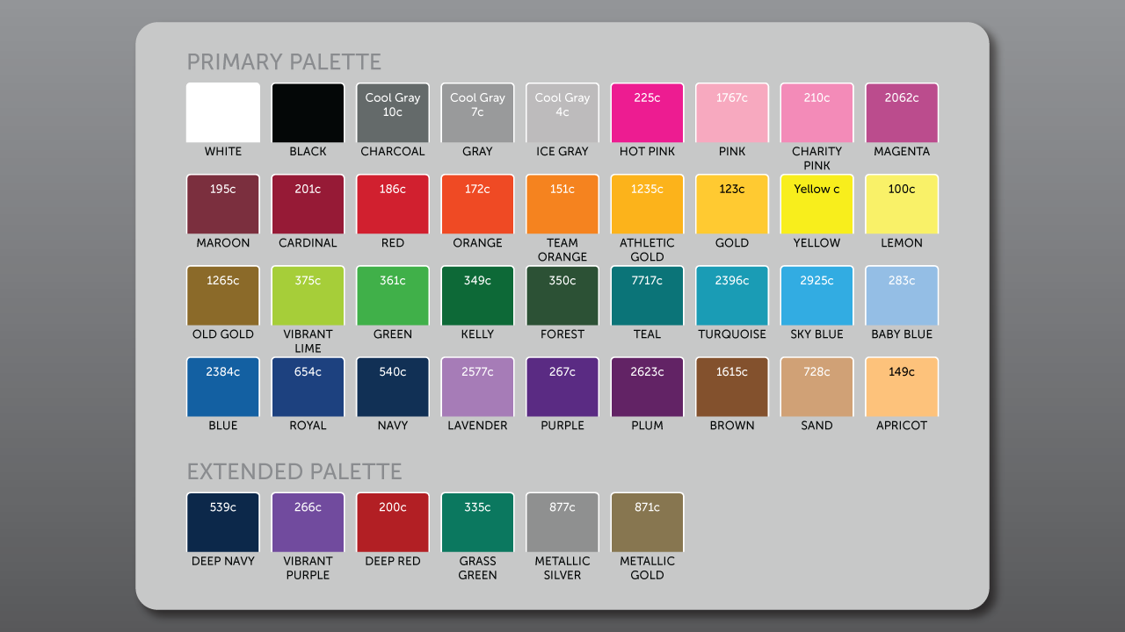Pick the Magenta 2062c color swatch
1125x632 pixels.
(x=902, y=113)
